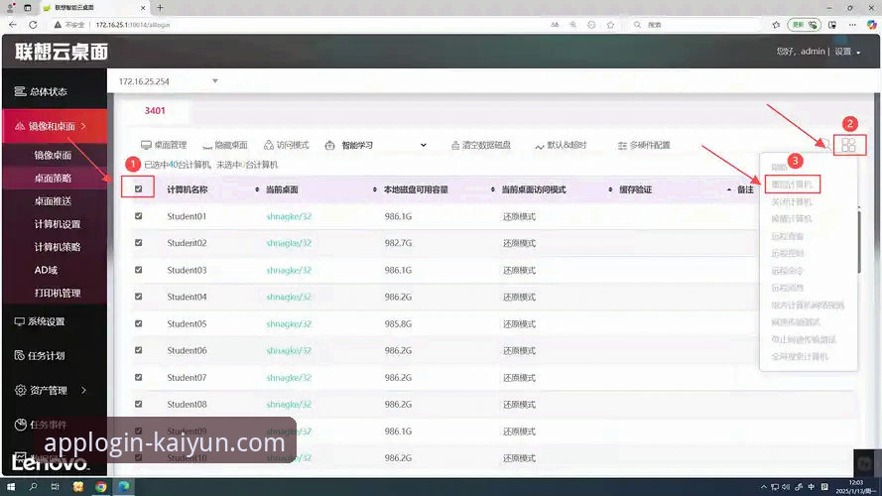This screenshot has height=496, width=882.
Task: Uncheck the Student01 row checkbox
Action: (138, 216)
